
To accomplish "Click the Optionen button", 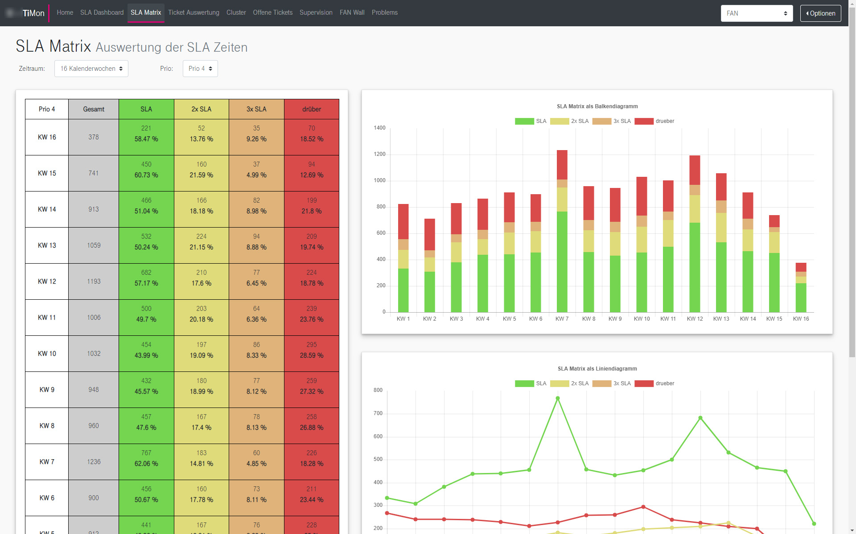I will [820, 13].
